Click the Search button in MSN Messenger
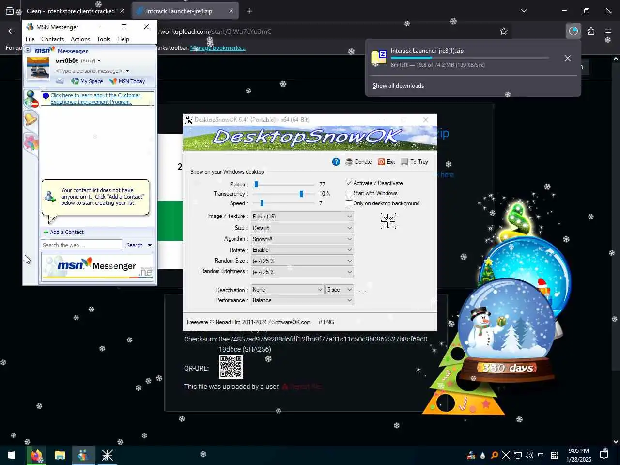The width and height of the screenshot is (620, 465). (x=134, y=245)
